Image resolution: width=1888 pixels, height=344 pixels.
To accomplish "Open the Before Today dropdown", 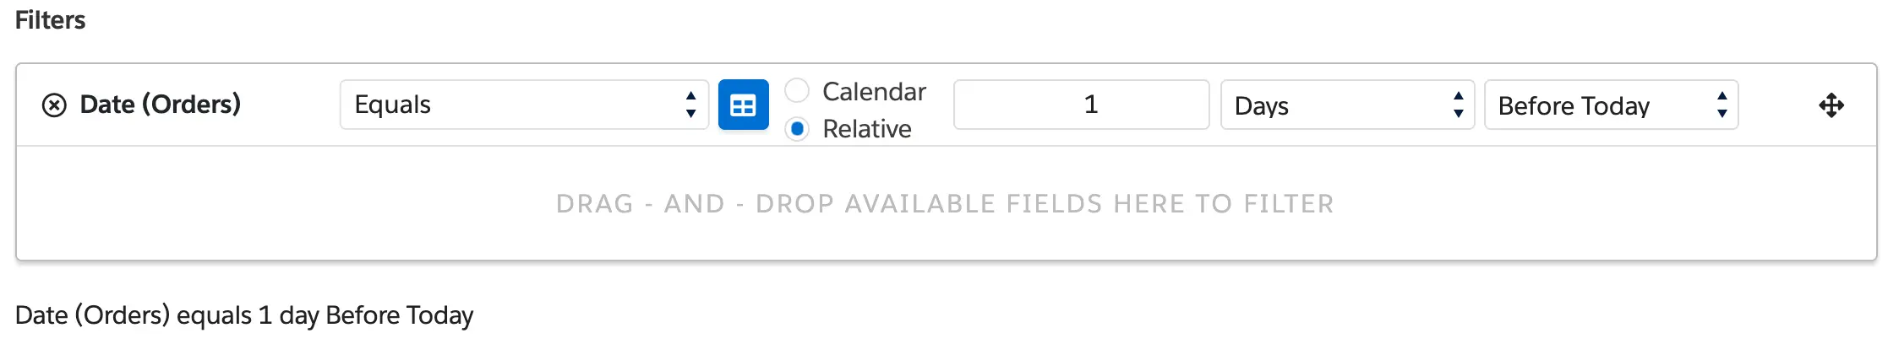I will [x=1611, y=105].
